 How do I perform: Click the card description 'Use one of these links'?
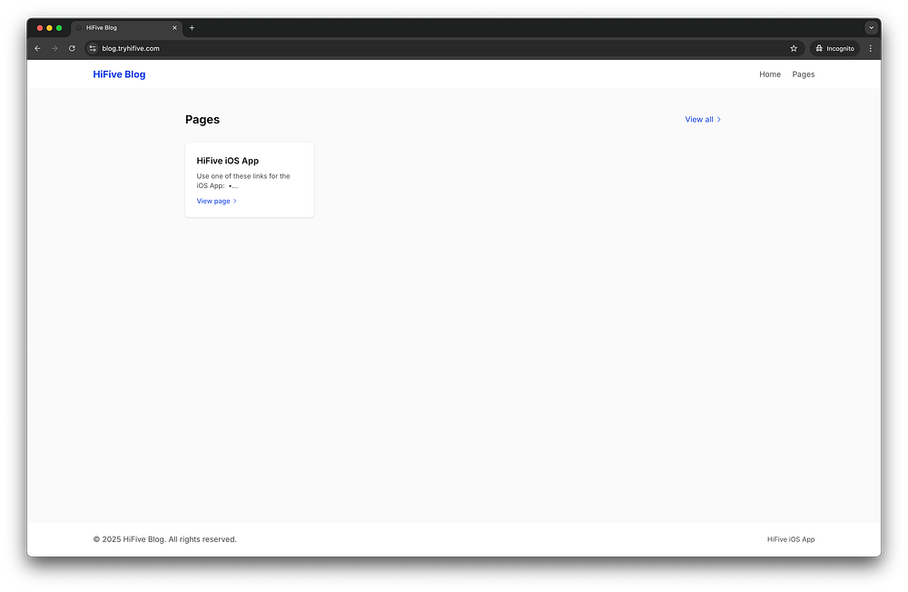tap(243, 181)
